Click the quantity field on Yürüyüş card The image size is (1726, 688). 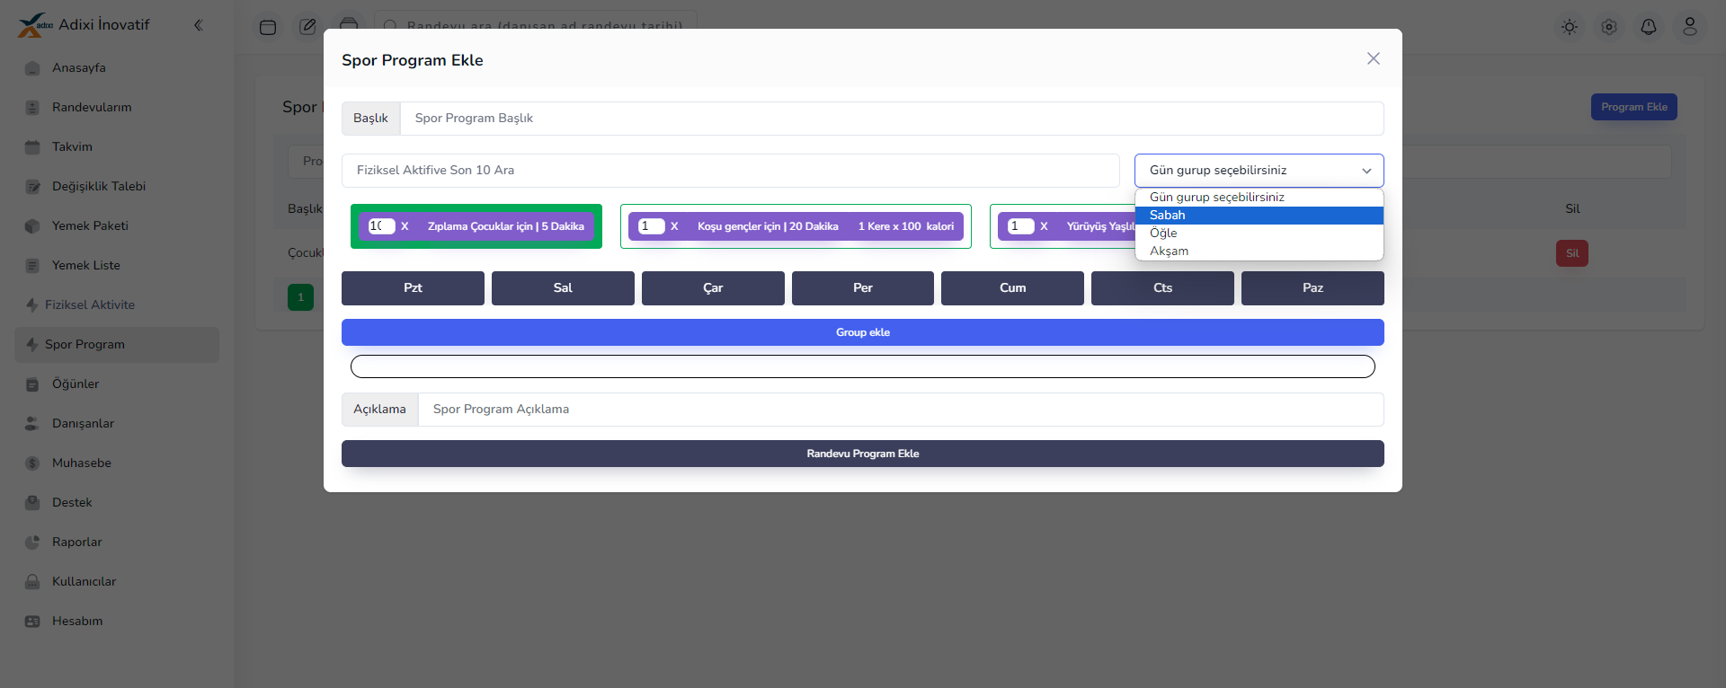point(1020,226)
